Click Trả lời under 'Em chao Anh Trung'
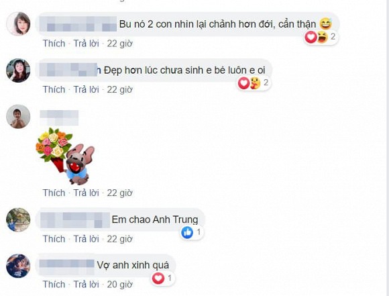 (x=86, y=239)
